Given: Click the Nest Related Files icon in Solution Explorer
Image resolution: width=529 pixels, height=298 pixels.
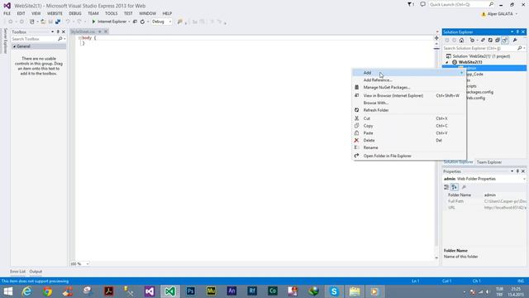Looking at the screenshot, I should click(505, 41).
